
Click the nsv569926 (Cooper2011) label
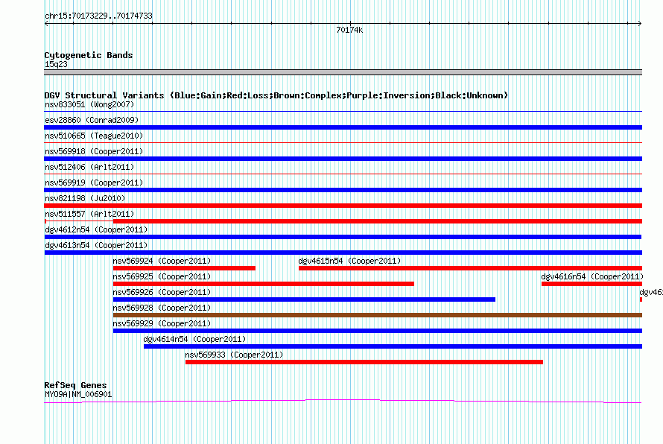click(x=162, y=292)
